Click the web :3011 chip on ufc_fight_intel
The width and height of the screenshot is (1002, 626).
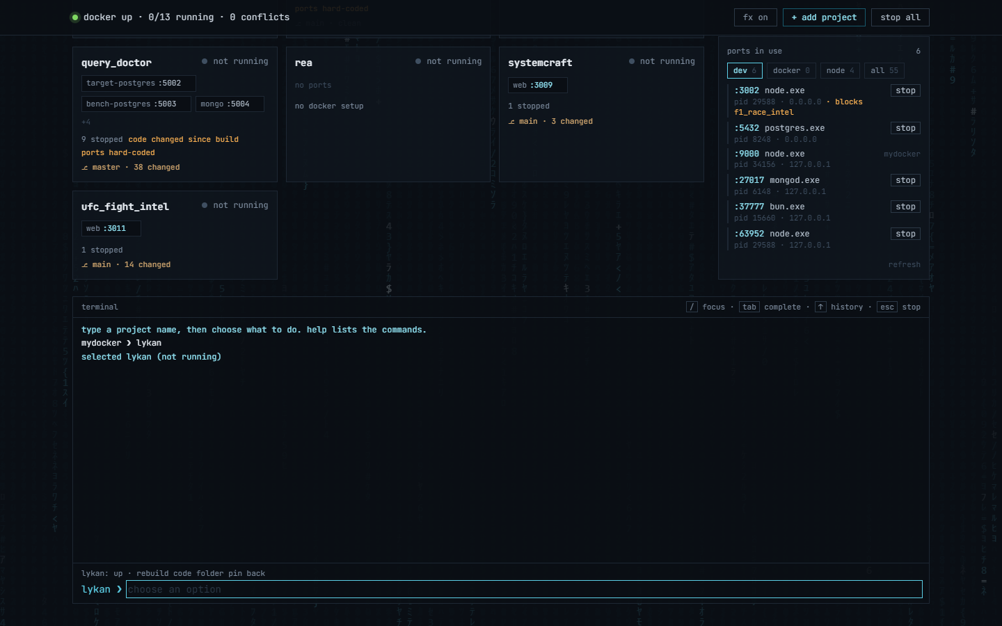pos(111,229)
